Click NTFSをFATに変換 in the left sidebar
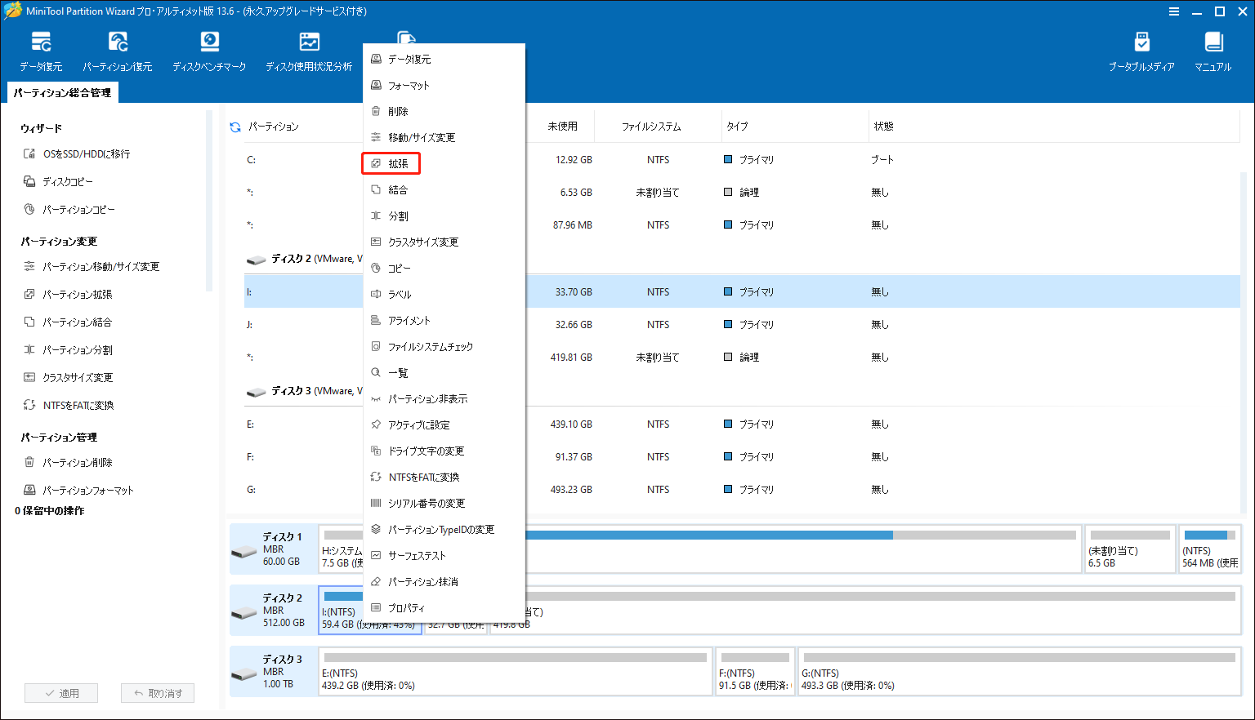Image resolution: width=1255 pixels, height=720 pixels. click(69, 405)
